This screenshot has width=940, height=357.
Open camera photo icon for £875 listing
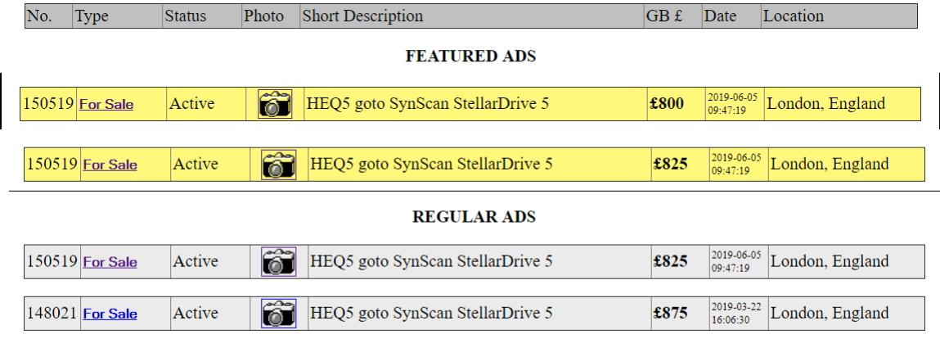(x=279, y=314)
